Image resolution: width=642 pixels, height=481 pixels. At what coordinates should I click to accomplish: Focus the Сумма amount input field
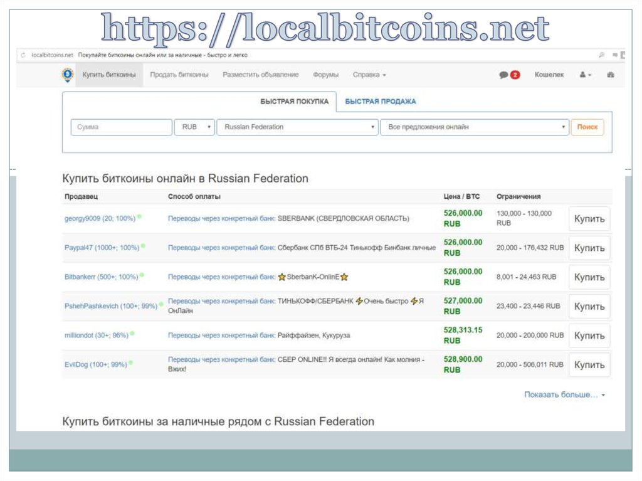pyautogui.click(x=121, y=127)
